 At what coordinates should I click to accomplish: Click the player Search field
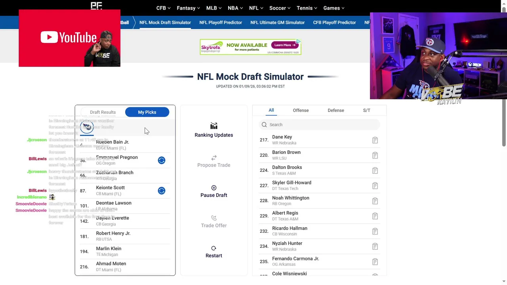[x=320, y=125]
